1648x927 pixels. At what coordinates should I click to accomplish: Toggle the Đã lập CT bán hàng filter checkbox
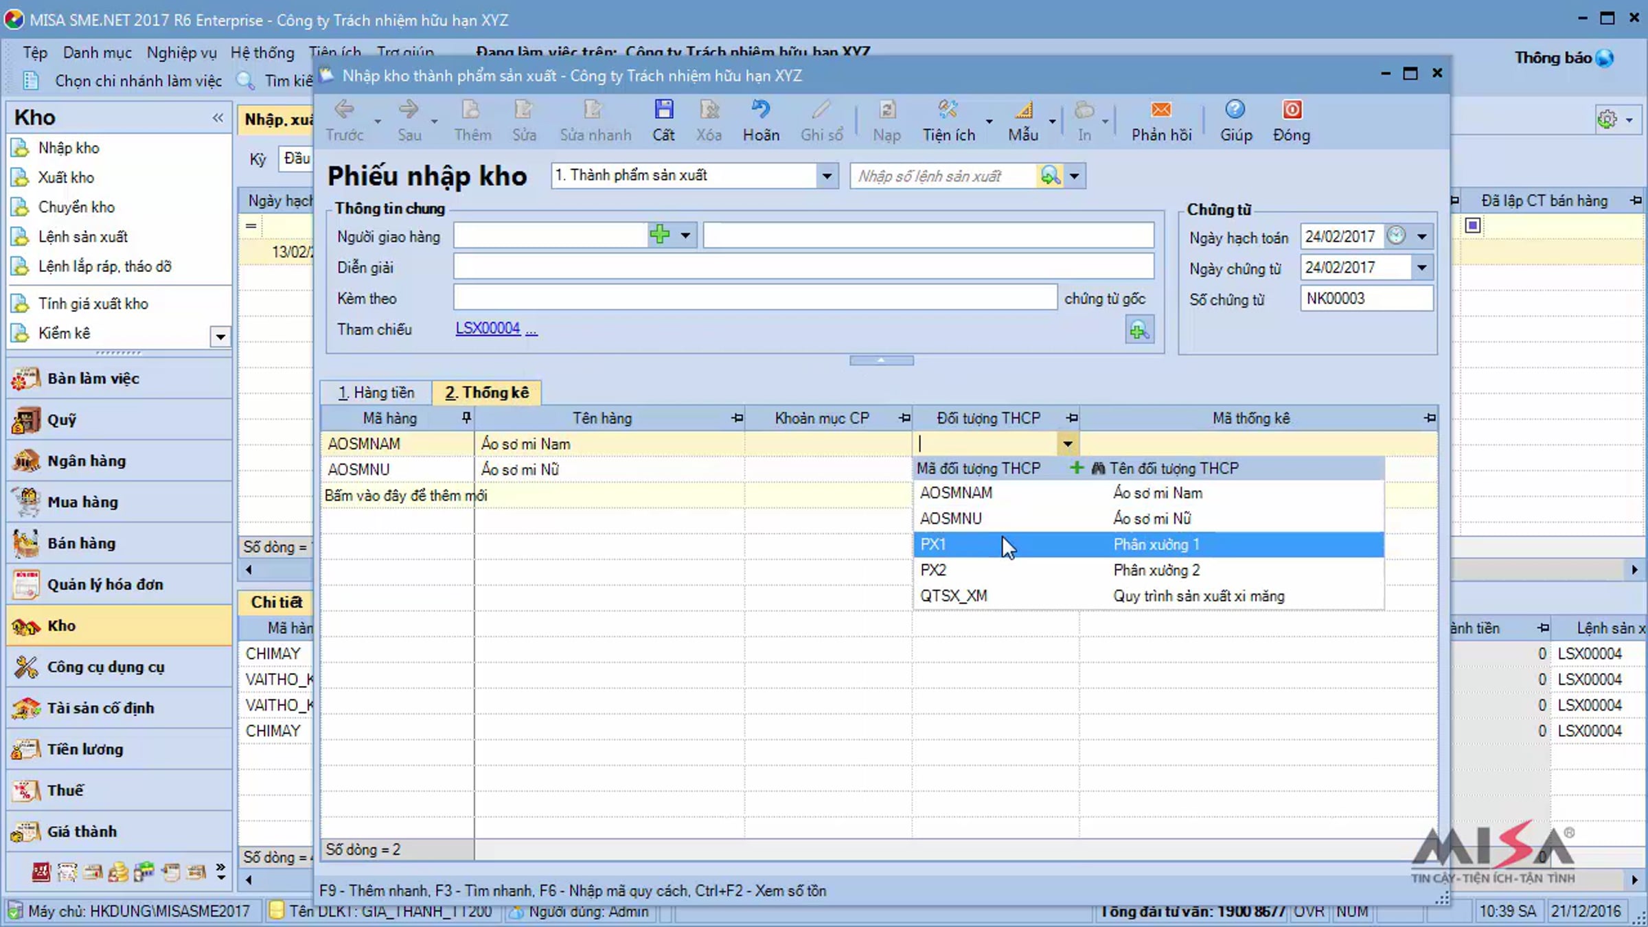1472,225
